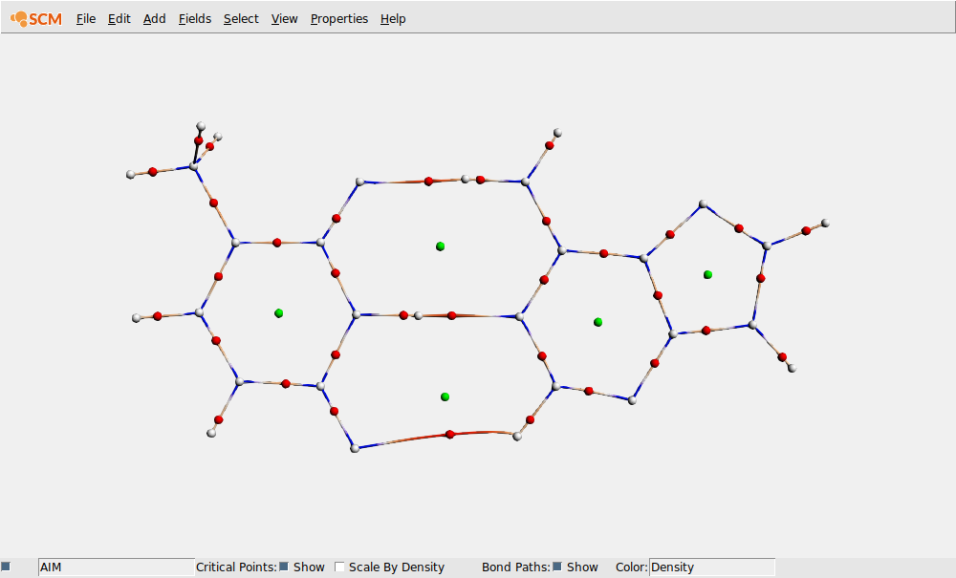
Task: Click inside the AIM text box
Action: coord(115,567)
